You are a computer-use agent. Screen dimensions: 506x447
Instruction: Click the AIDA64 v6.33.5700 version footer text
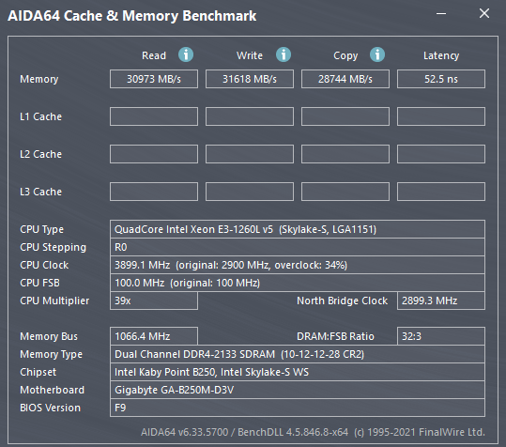click(313, 432)
